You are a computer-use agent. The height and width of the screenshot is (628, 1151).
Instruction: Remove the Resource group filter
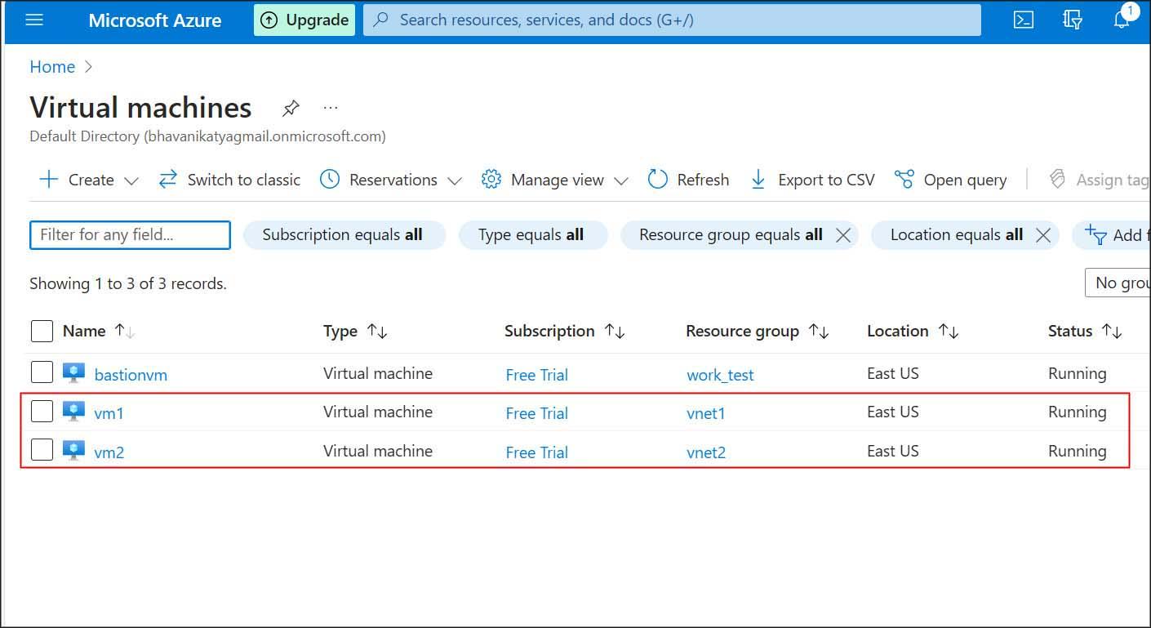point(843,235)
